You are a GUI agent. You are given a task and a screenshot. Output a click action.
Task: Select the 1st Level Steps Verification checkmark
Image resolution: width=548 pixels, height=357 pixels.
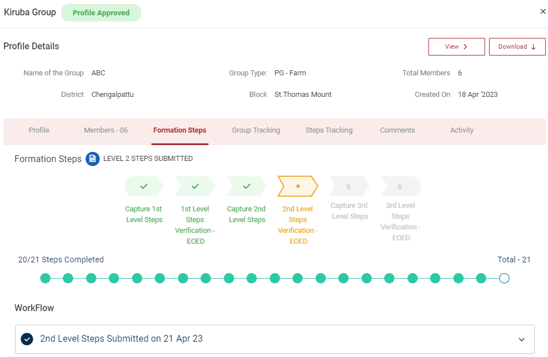[x=195, y=186]
